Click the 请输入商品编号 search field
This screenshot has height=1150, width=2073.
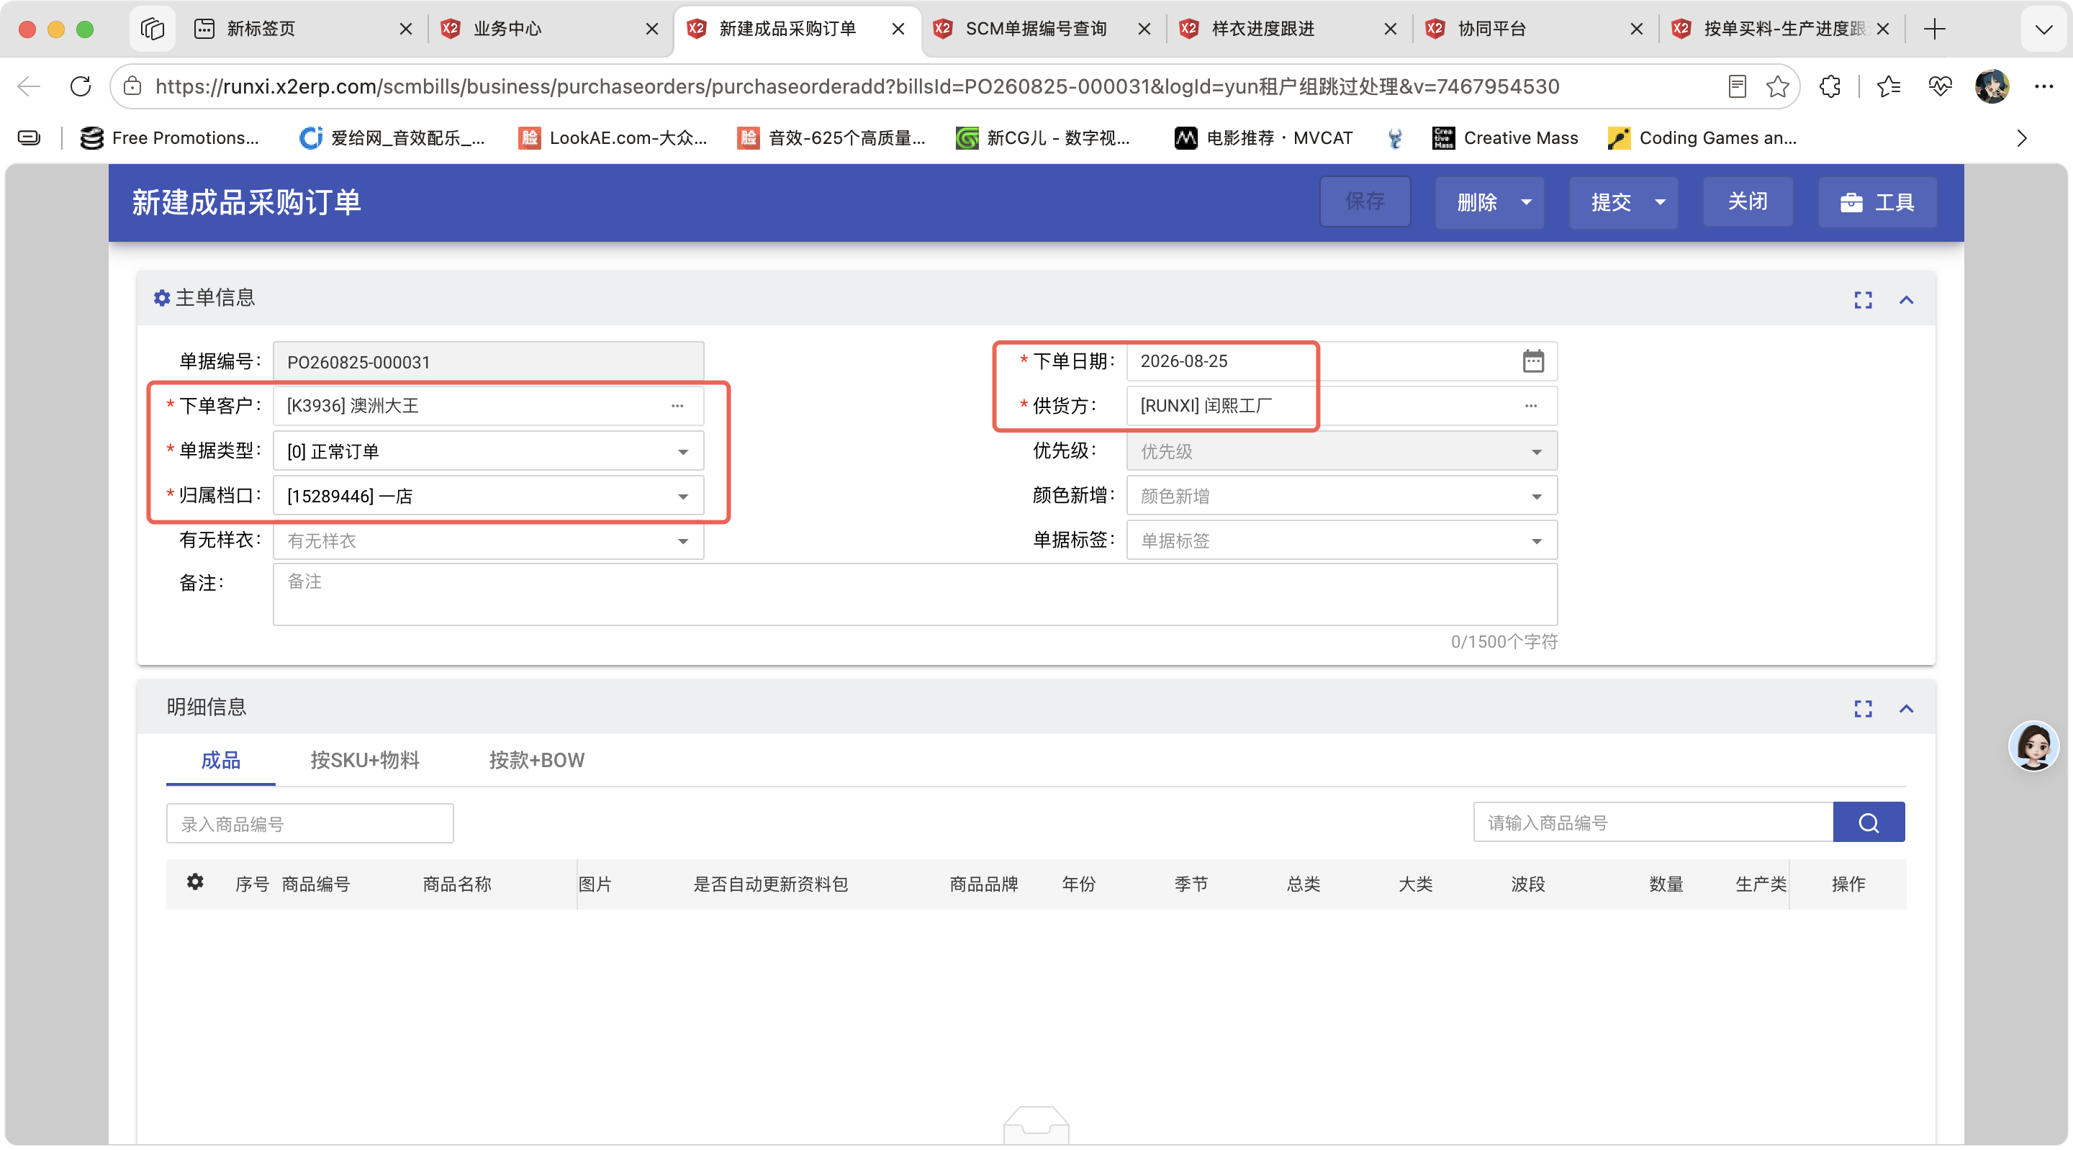pyautogui.click(x=1653, y=823)
